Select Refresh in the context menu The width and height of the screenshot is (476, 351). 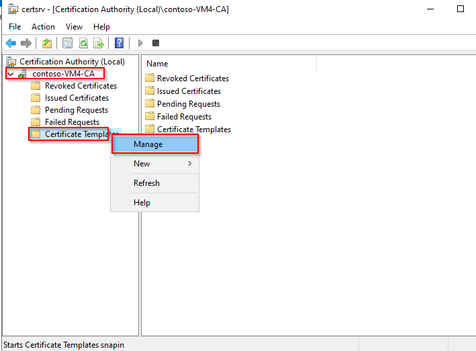[x=146, y=183]
